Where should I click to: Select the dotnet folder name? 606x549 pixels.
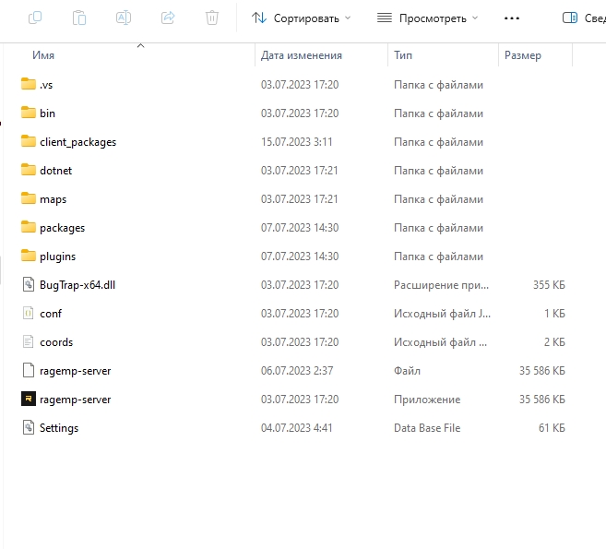[x=55, y=171]
